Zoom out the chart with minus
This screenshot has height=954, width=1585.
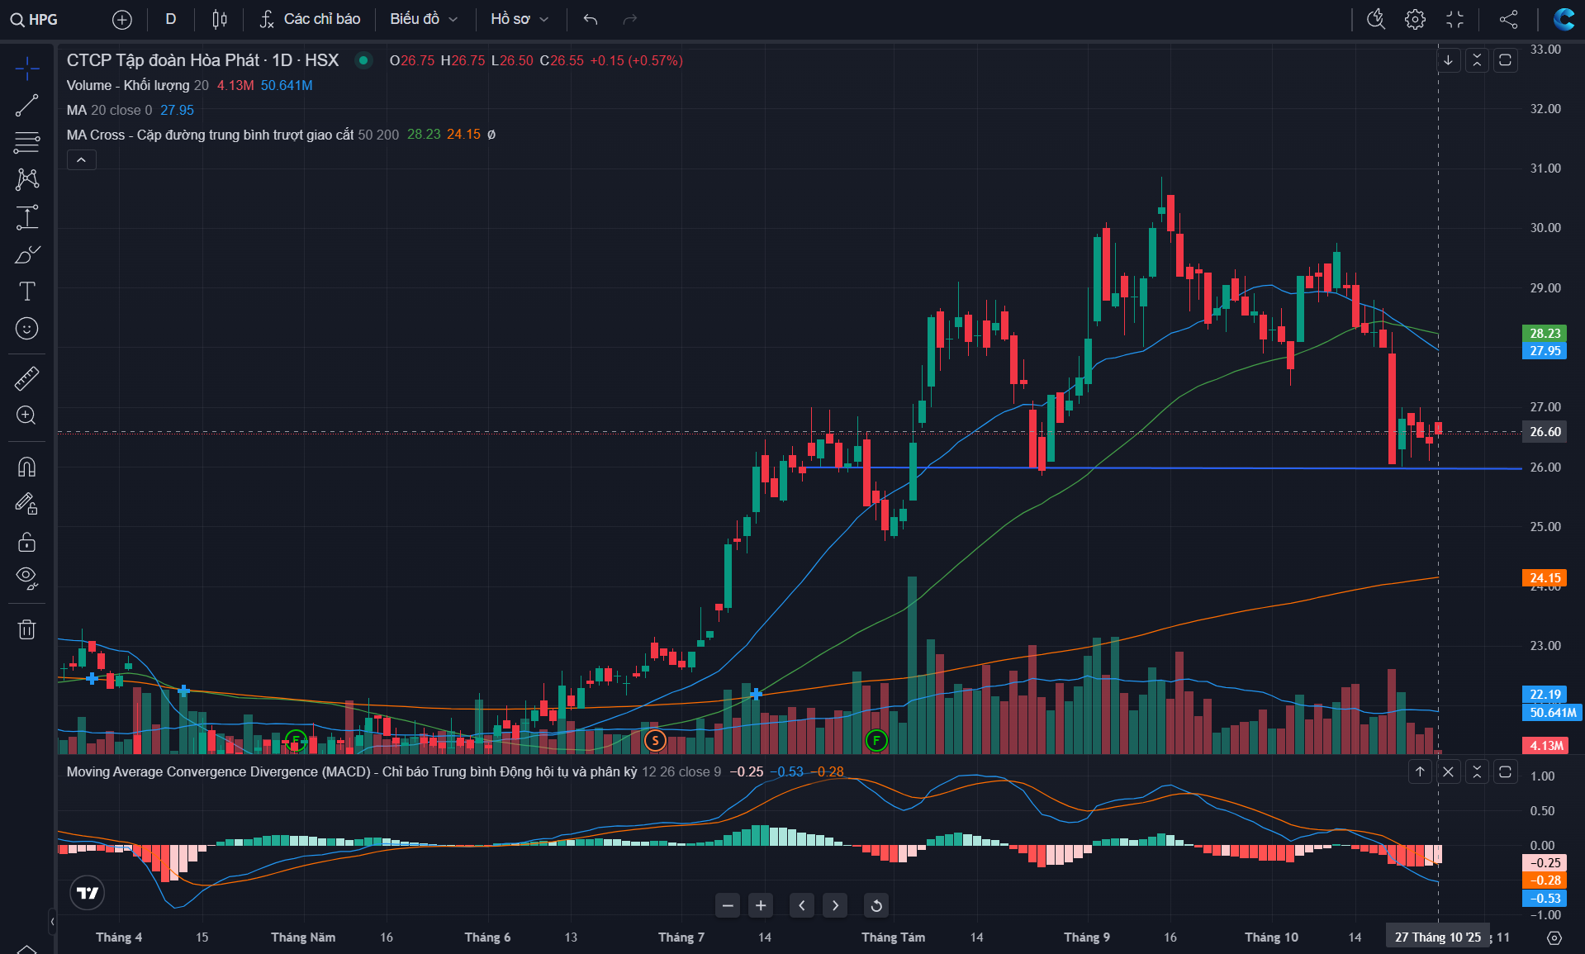pos(728,905)
